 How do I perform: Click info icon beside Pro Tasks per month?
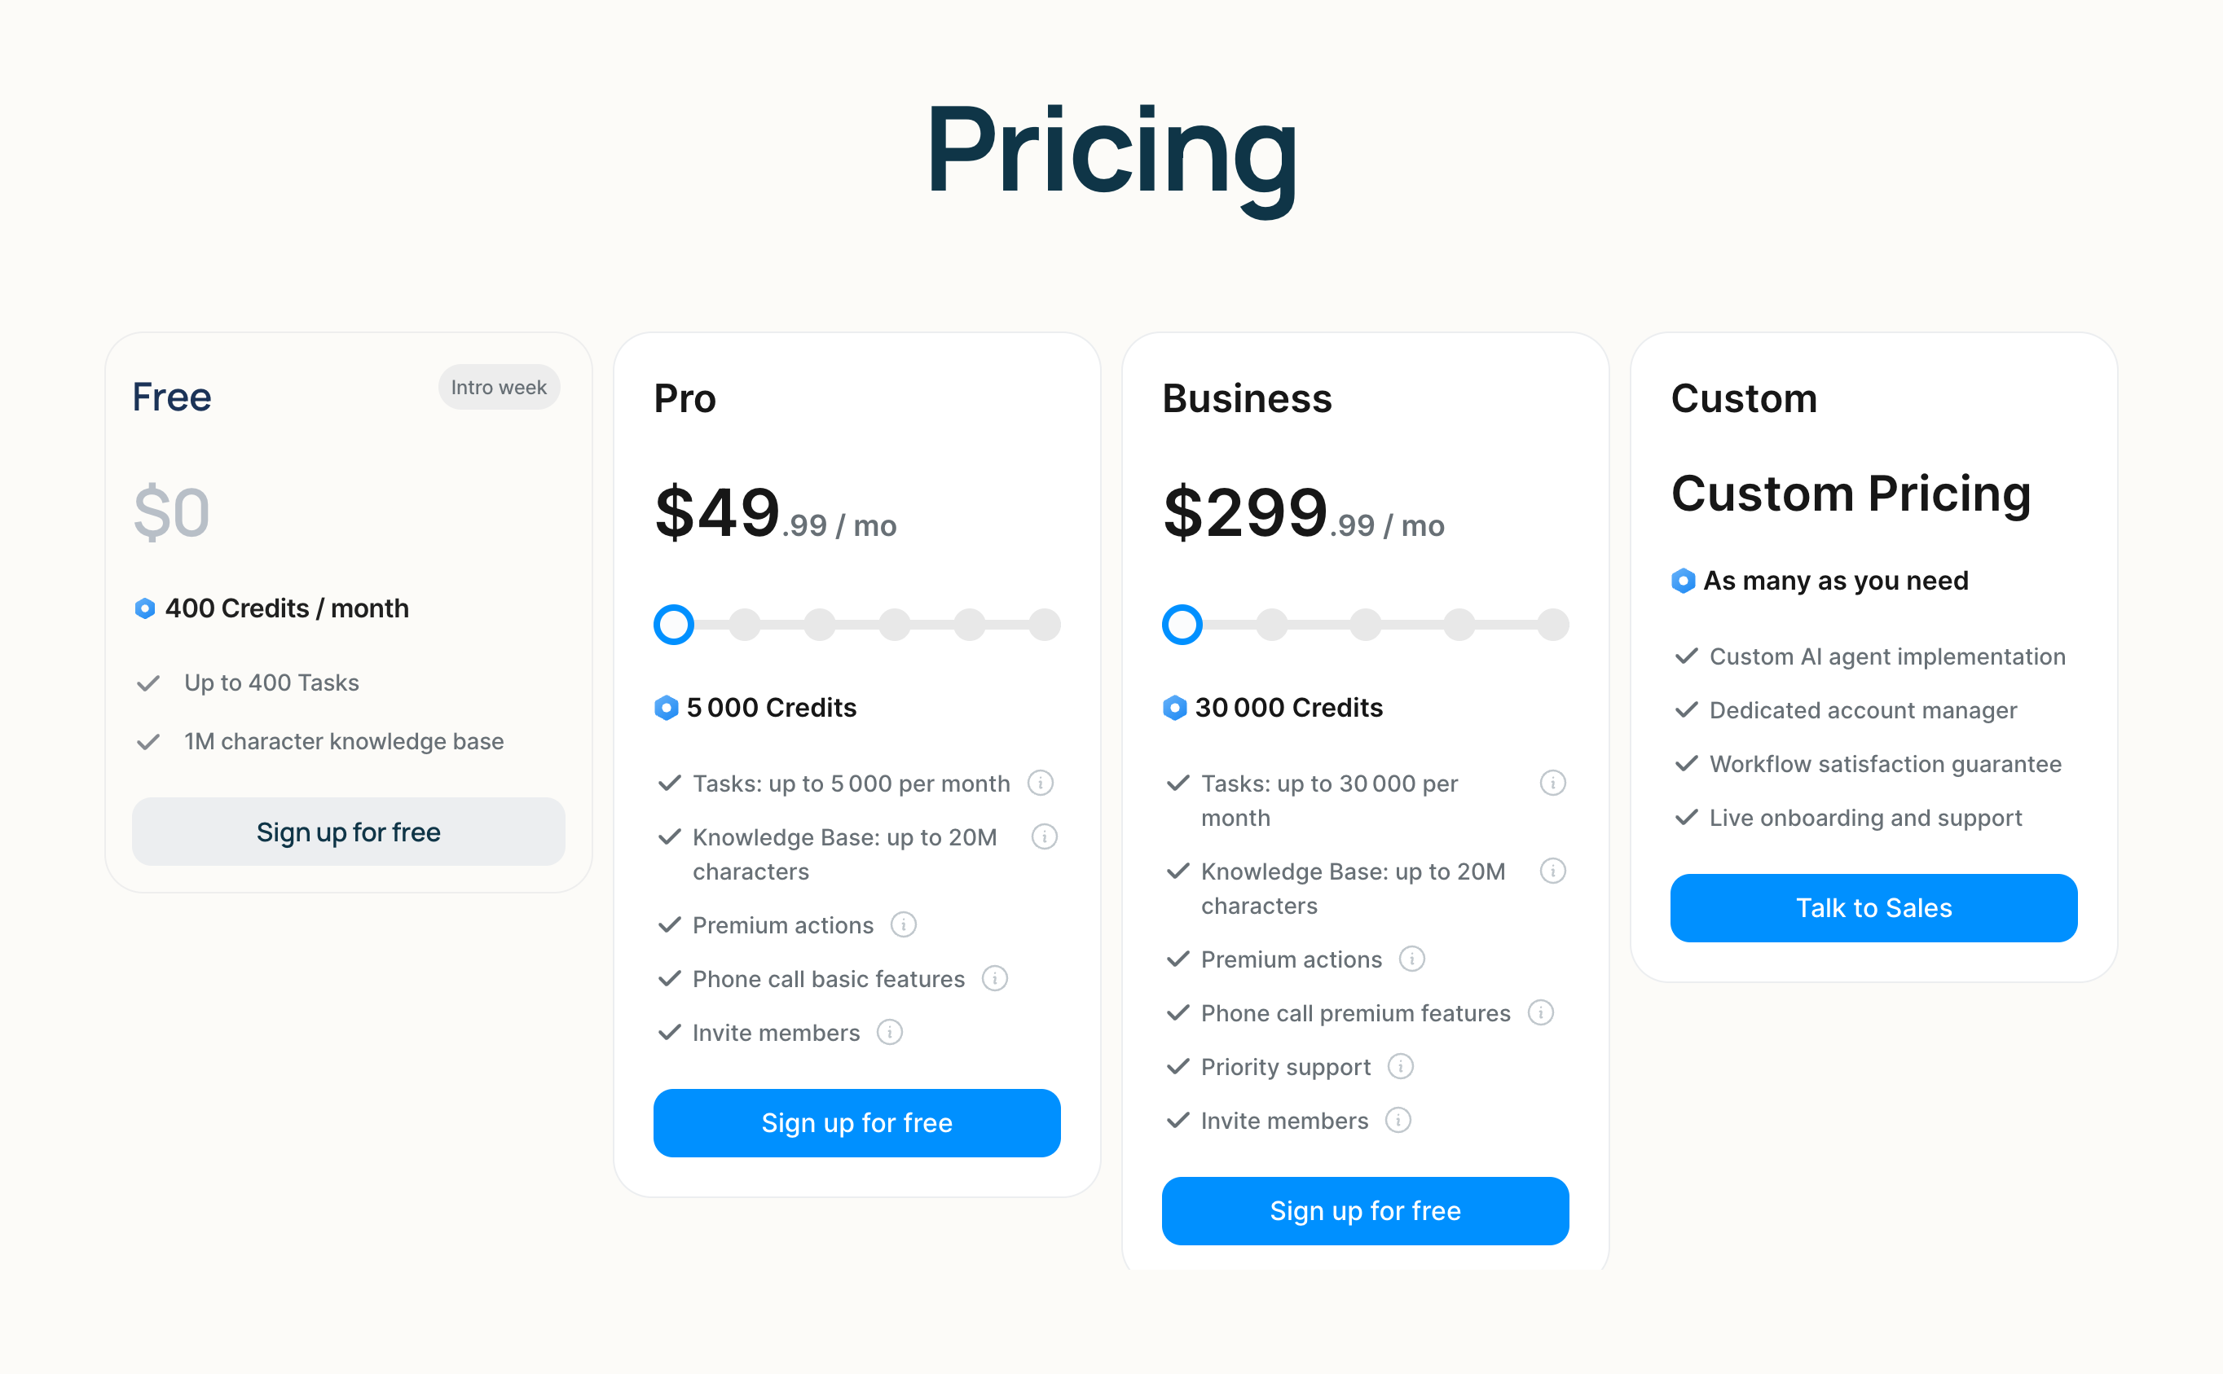pos(1040,783)
